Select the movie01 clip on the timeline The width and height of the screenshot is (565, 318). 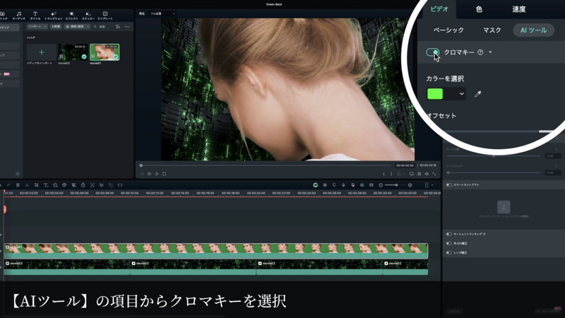pos(216,251)
